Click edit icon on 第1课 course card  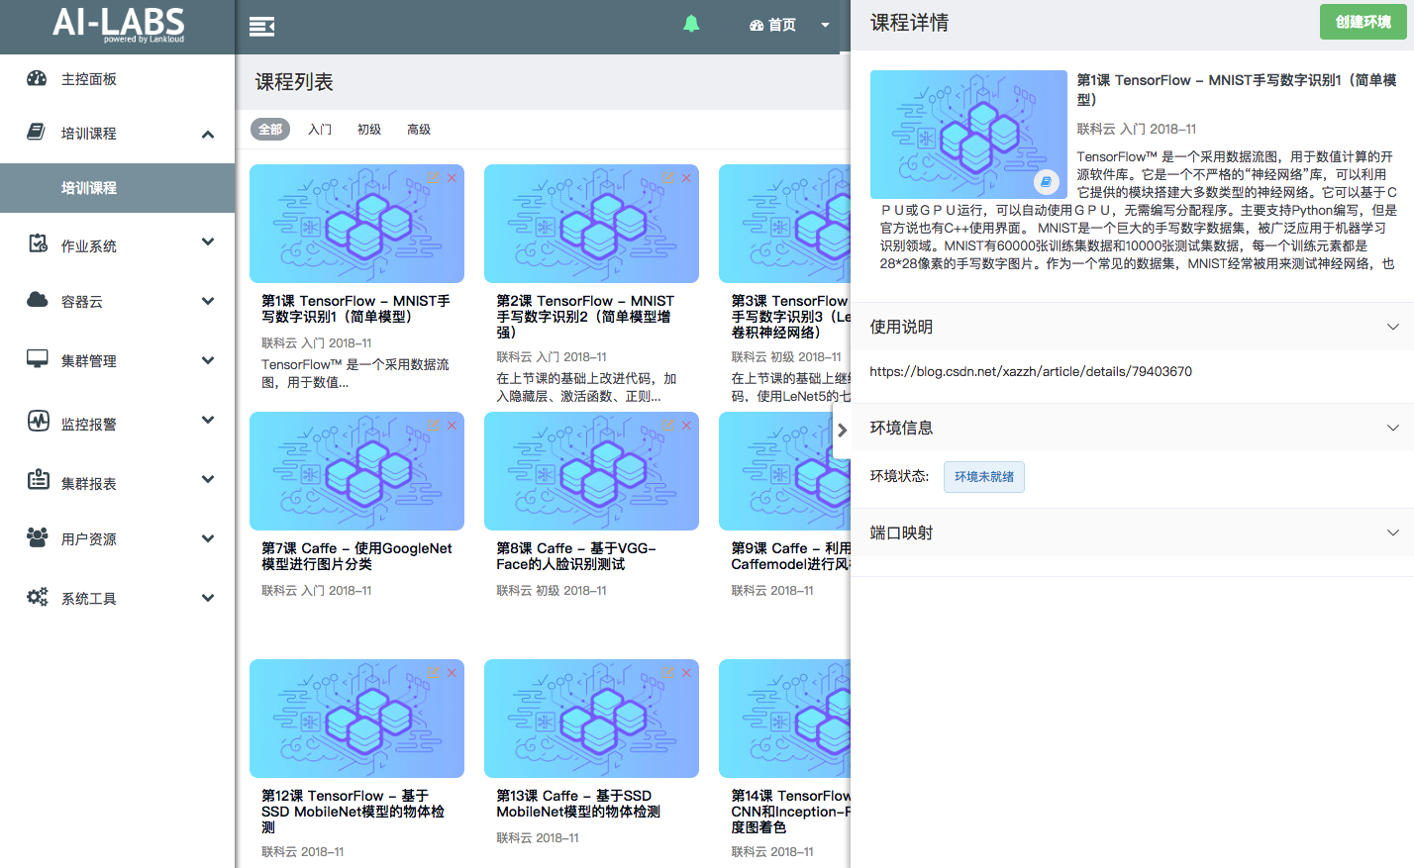(433, 178)
